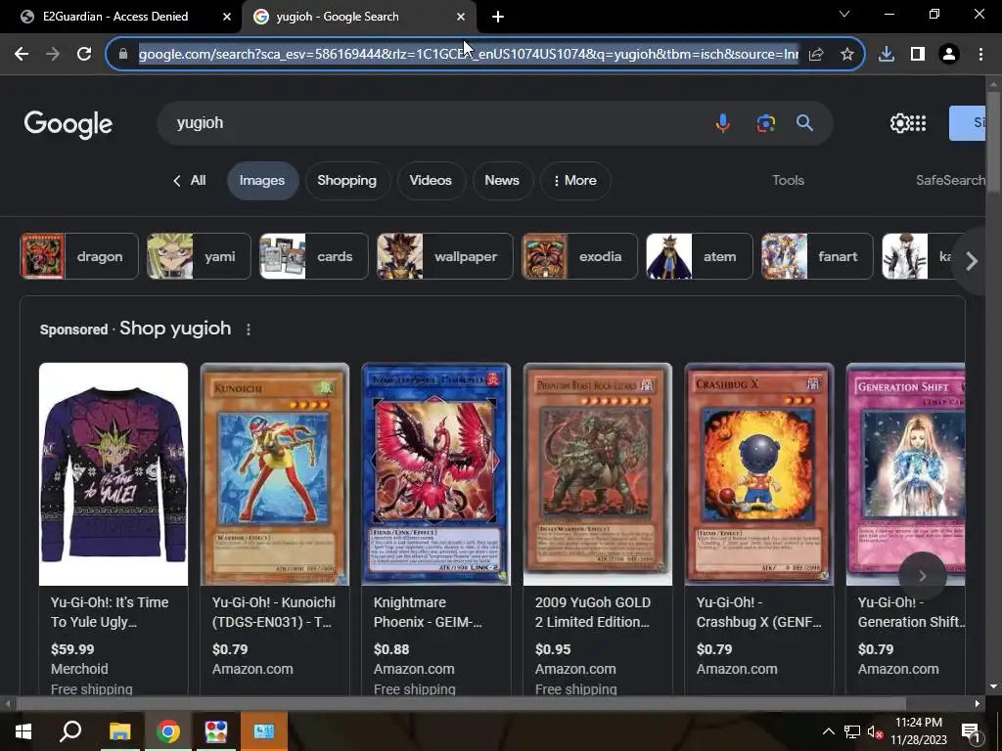Image resolution: width=1002 pixels, height=751 pixels.
Task: Open the Knightmare Phoenix card image
Action: pyautogui.click(x=435, y=474)
